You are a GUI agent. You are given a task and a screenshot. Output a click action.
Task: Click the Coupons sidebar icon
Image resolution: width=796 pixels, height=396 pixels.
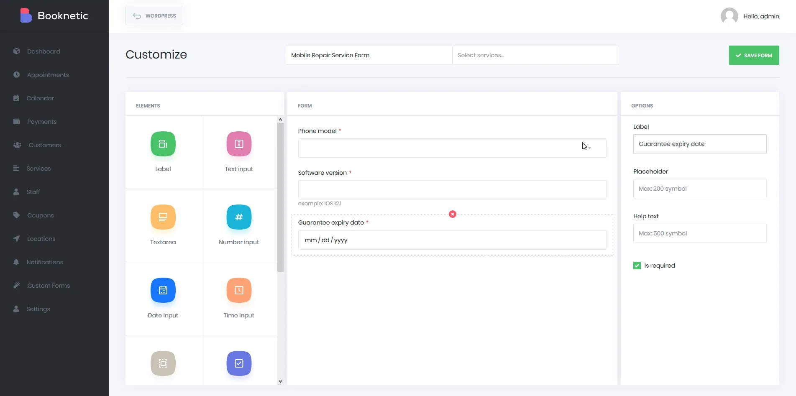pyautogui.click(x=16, y=215)
